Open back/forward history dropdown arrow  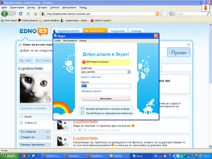click(15, 14)
